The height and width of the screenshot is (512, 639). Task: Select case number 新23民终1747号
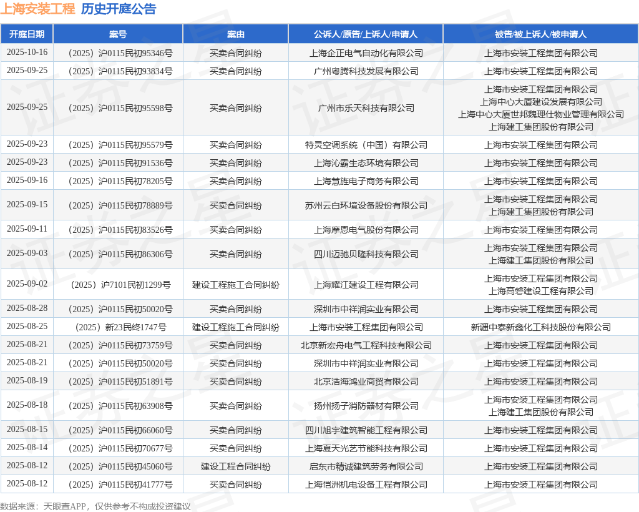(120, 327)
